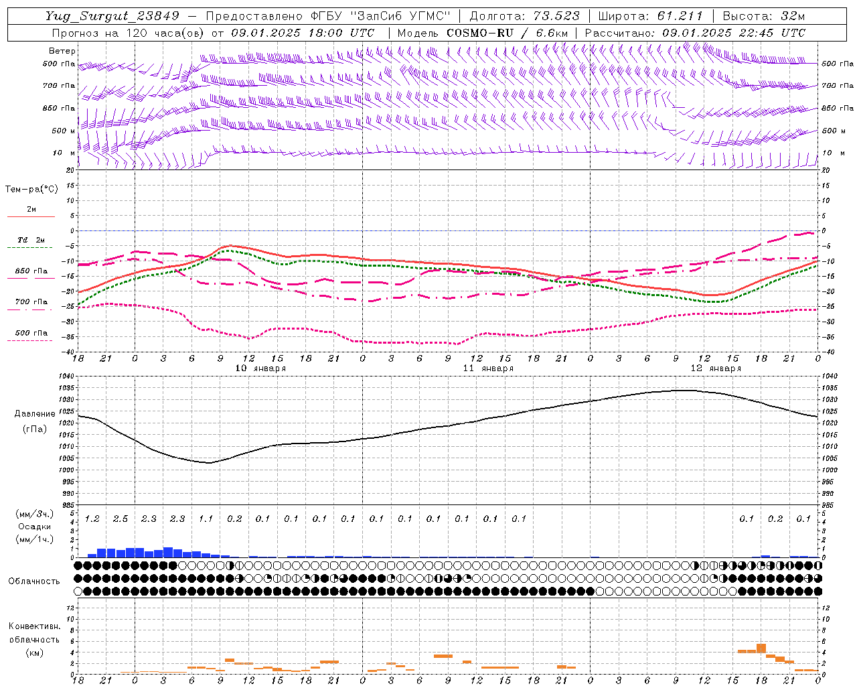Click the dotted line sample under 500 гПа legend

[31, 341]
